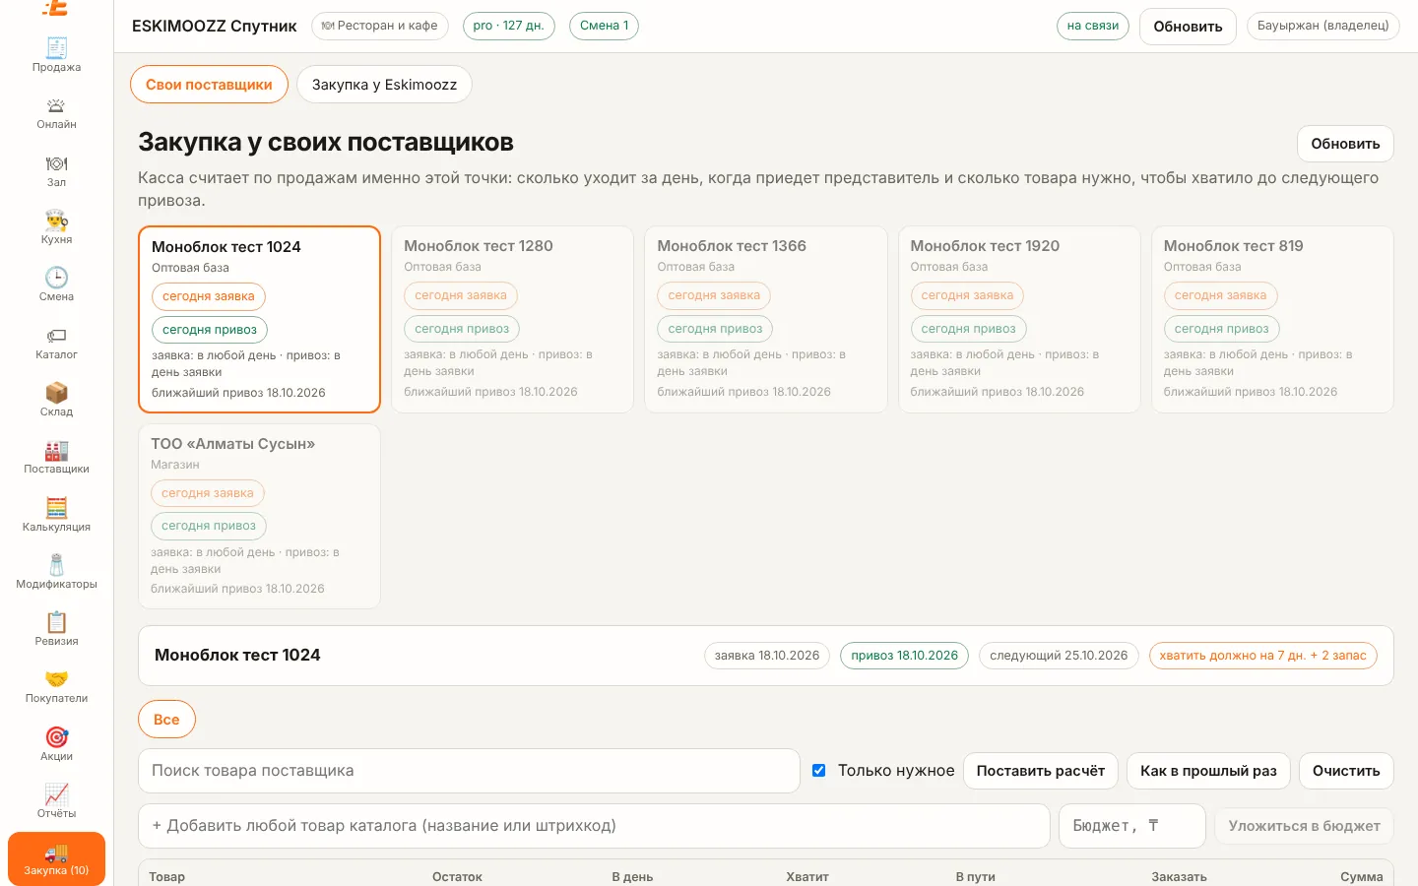This screenshot has width=1418, height=886.
Task: Open the Закупка (10) truck icon
Action: point(56,853)
